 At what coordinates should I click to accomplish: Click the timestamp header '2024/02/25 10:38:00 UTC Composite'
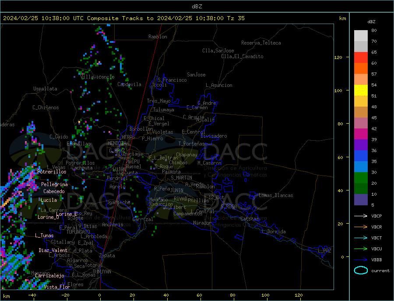[x=60, y=18]
